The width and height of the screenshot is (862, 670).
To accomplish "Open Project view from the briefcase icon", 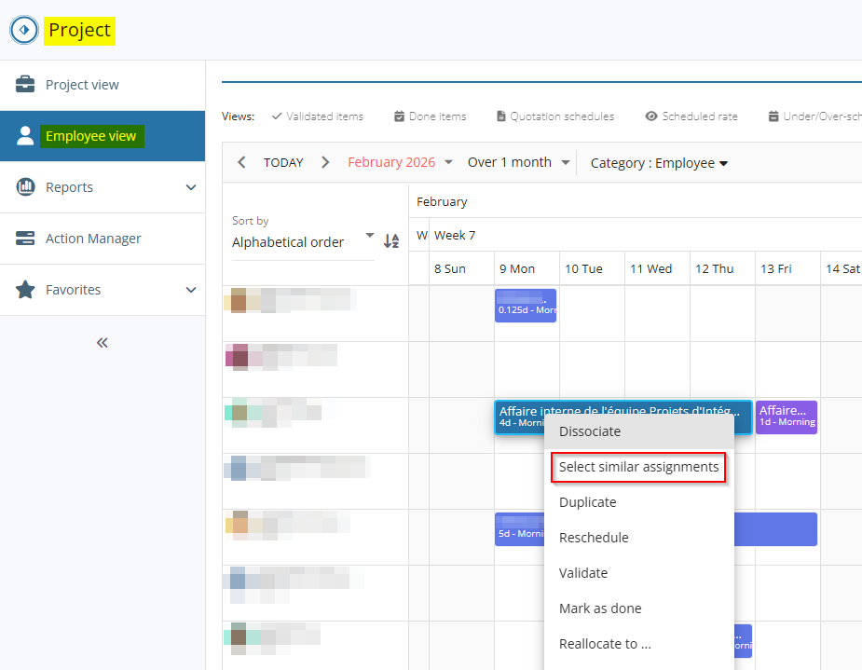I will (x=25, y=85).
